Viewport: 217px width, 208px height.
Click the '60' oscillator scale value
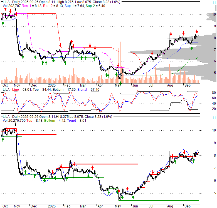coord(214,98)
